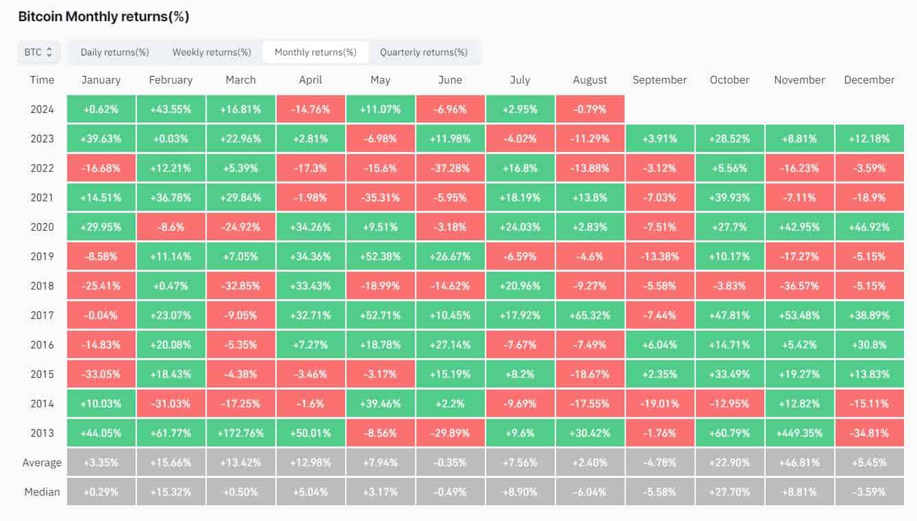The height and width of the screenshot is (521, 917).
Task: Open the Quarterly returns(%) tab
Action: click(x=423, y=52)
